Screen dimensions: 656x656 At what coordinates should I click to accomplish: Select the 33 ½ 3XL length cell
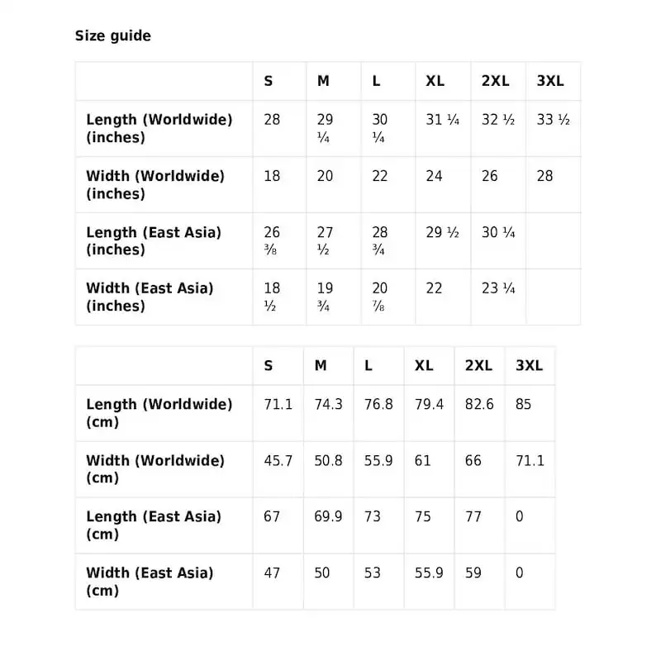(553, 120)
